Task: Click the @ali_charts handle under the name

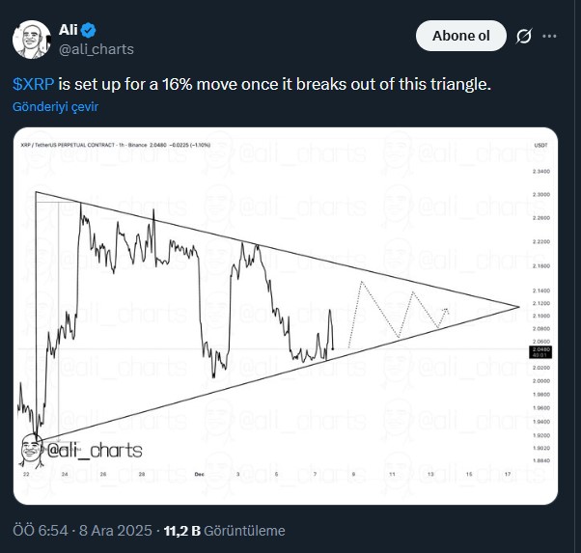Action: tap(97, 48)
